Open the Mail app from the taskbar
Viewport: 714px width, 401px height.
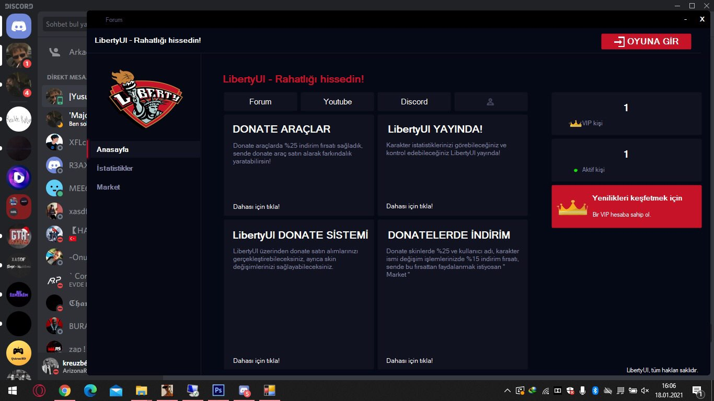pyautogui.click(x=116, y=391)
